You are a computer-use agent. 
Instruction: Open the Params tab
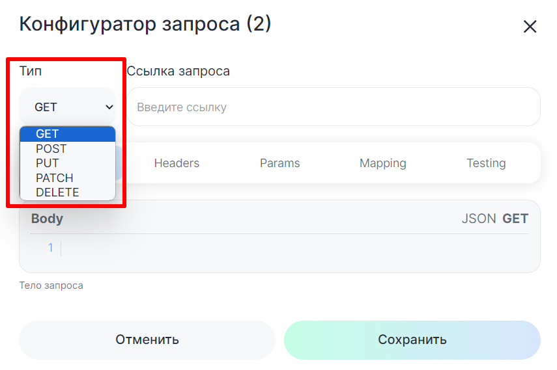[x=279, y=163]
